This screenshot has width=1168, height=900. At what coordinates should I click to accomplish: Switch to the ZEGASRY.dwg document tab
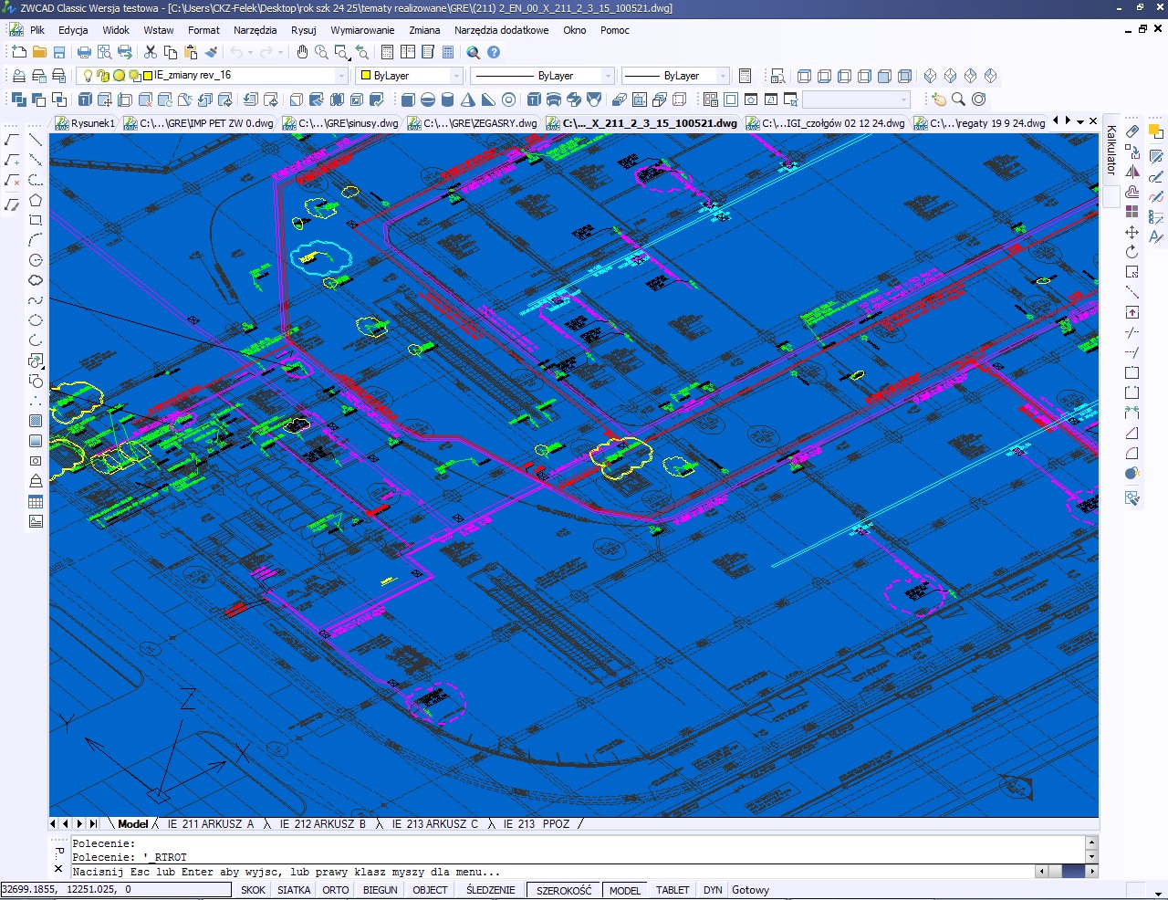[473, 123]
